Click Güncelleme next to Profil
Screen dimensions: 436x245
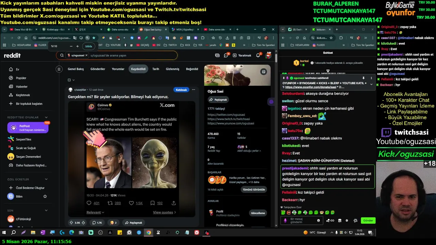[258, 213]
